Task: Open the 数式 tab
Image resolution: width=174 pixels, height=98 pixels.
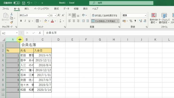Action: pyautogui.click(x=57, y=9)
